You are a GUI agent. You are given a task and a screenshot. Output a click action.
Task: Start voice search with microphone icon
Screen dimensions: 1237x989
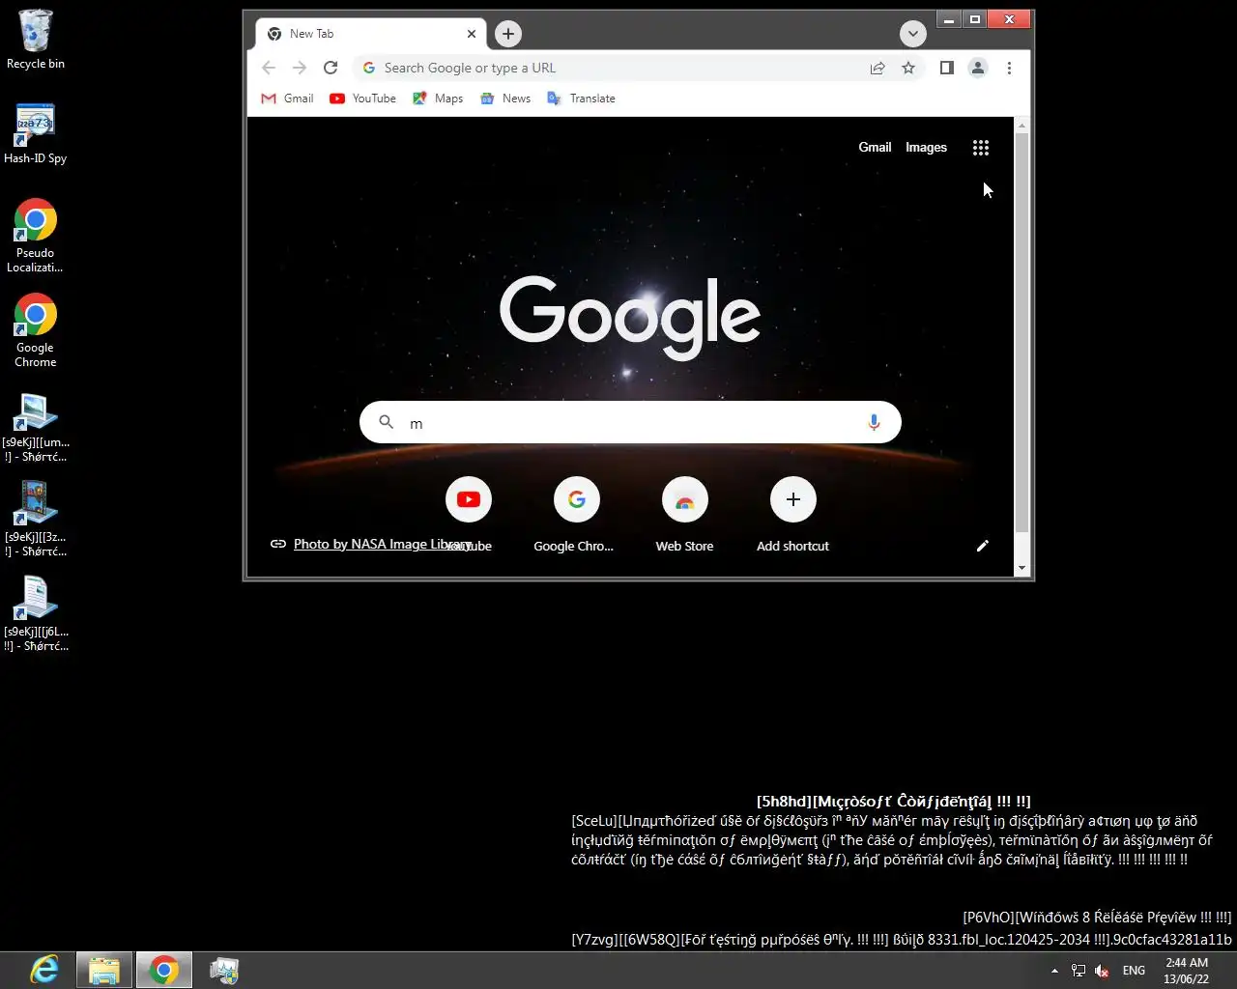[874, 423]
